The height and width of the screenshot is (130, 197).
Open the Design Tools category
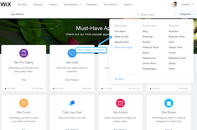(x=176, y=47)
